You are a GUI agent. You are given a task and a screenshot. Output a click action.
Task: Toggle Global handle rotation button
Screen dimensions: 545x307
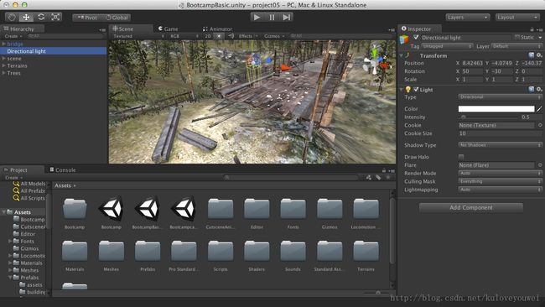click(117, 18)
